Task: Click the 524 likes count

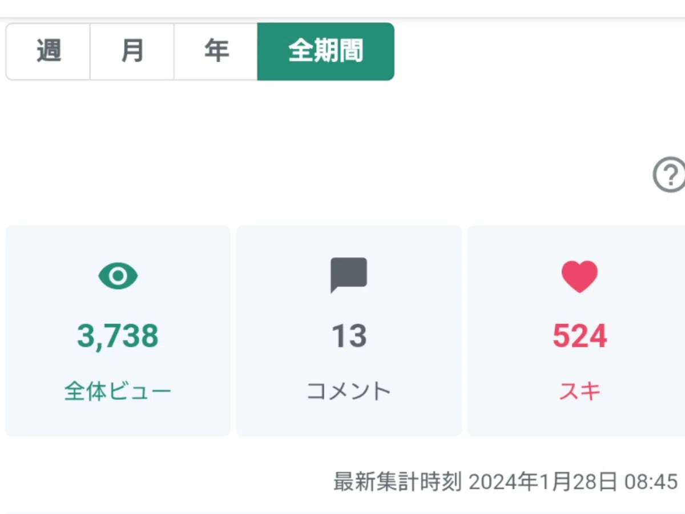Action: coord(579,336)
